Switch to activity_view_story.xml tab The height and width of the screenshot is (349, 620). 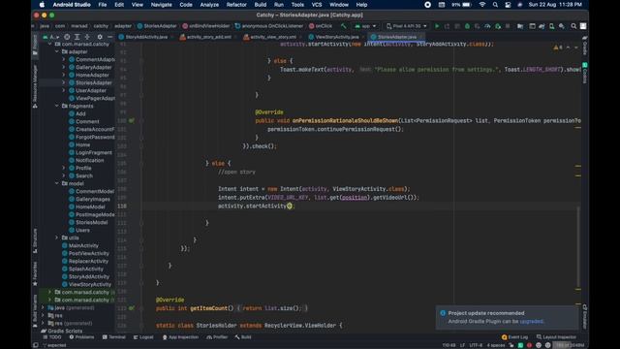point(273,37)
